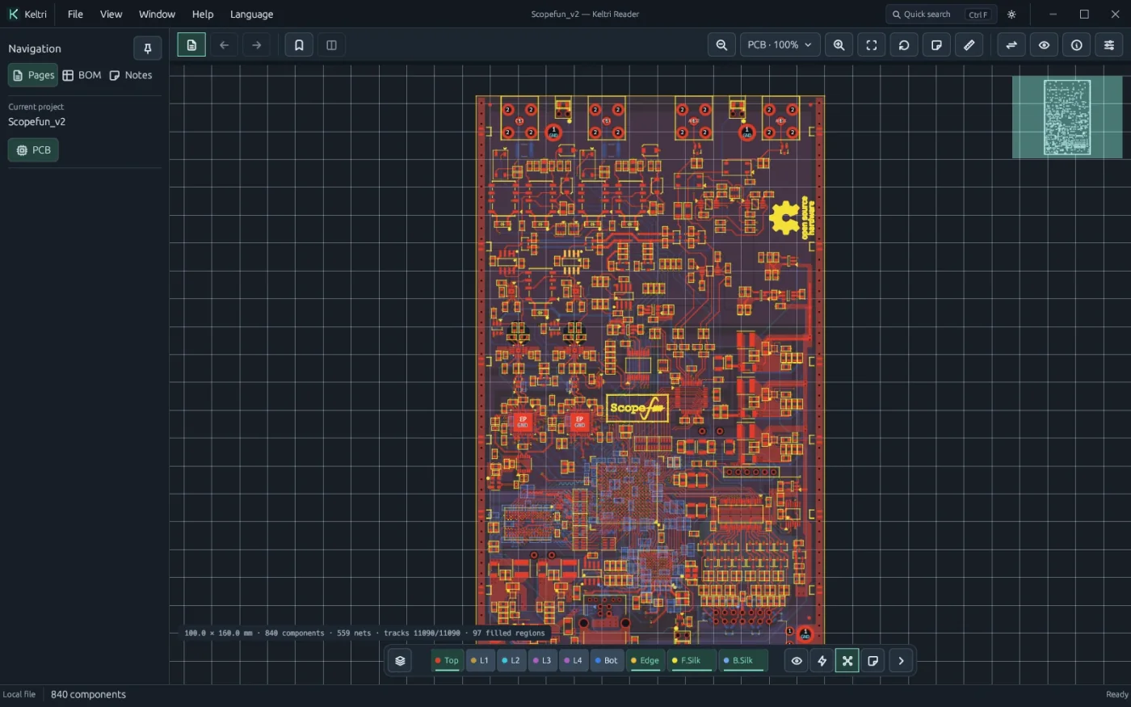Click the flip board swap icon
The width and height of the screenshot is (1131, 707).
[x=1011, y=45]
